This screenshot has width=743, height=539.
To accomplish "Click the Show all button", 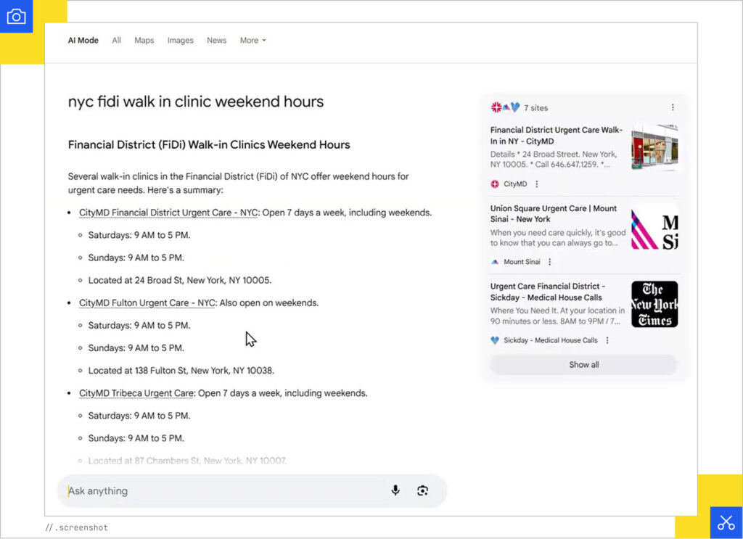I will pyautogui.click(x=583, y=364).
